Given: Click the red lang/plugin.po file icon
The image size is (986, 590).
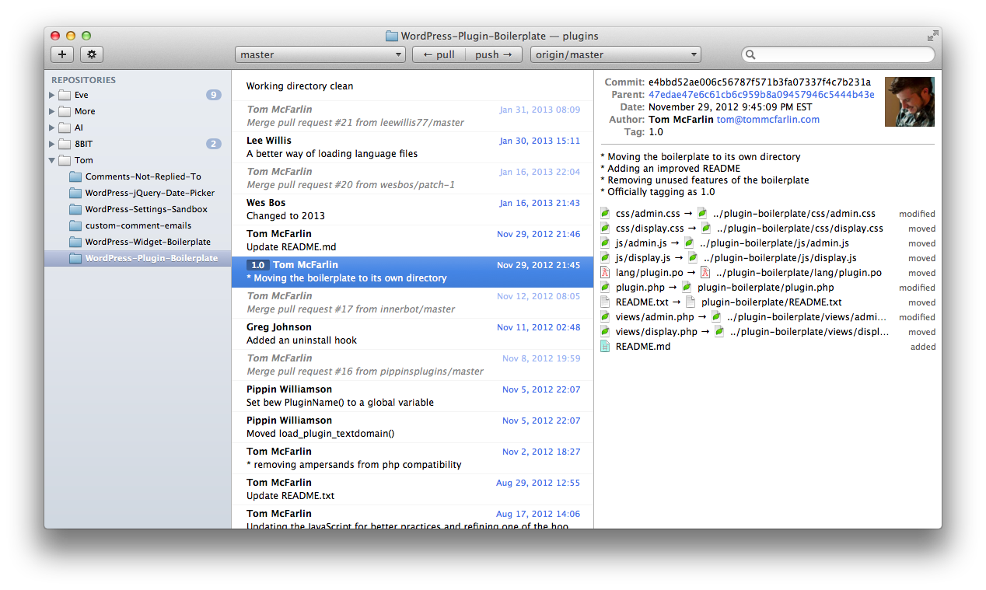Looking at the screenshot, I should 605,272.
